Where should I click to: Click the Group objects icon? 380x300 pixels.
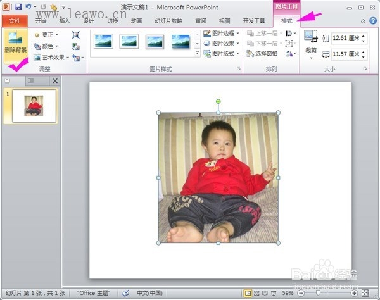pos(290,43)
